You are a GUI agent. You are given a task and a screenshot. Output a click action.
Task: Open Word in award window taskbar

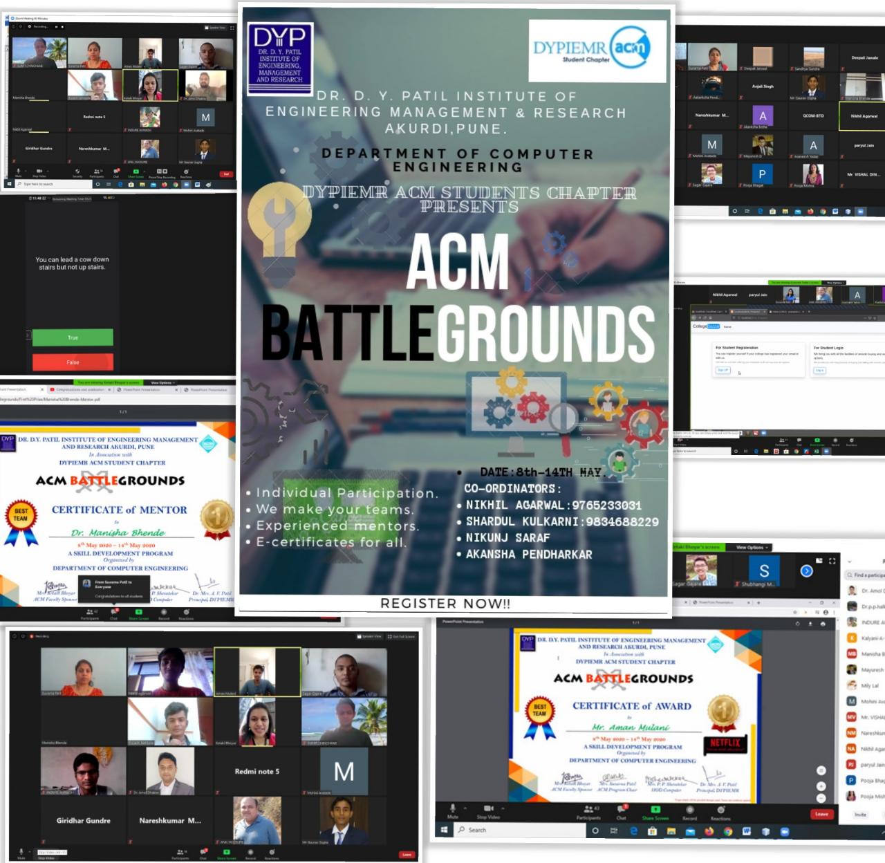(x=747, y=831)
